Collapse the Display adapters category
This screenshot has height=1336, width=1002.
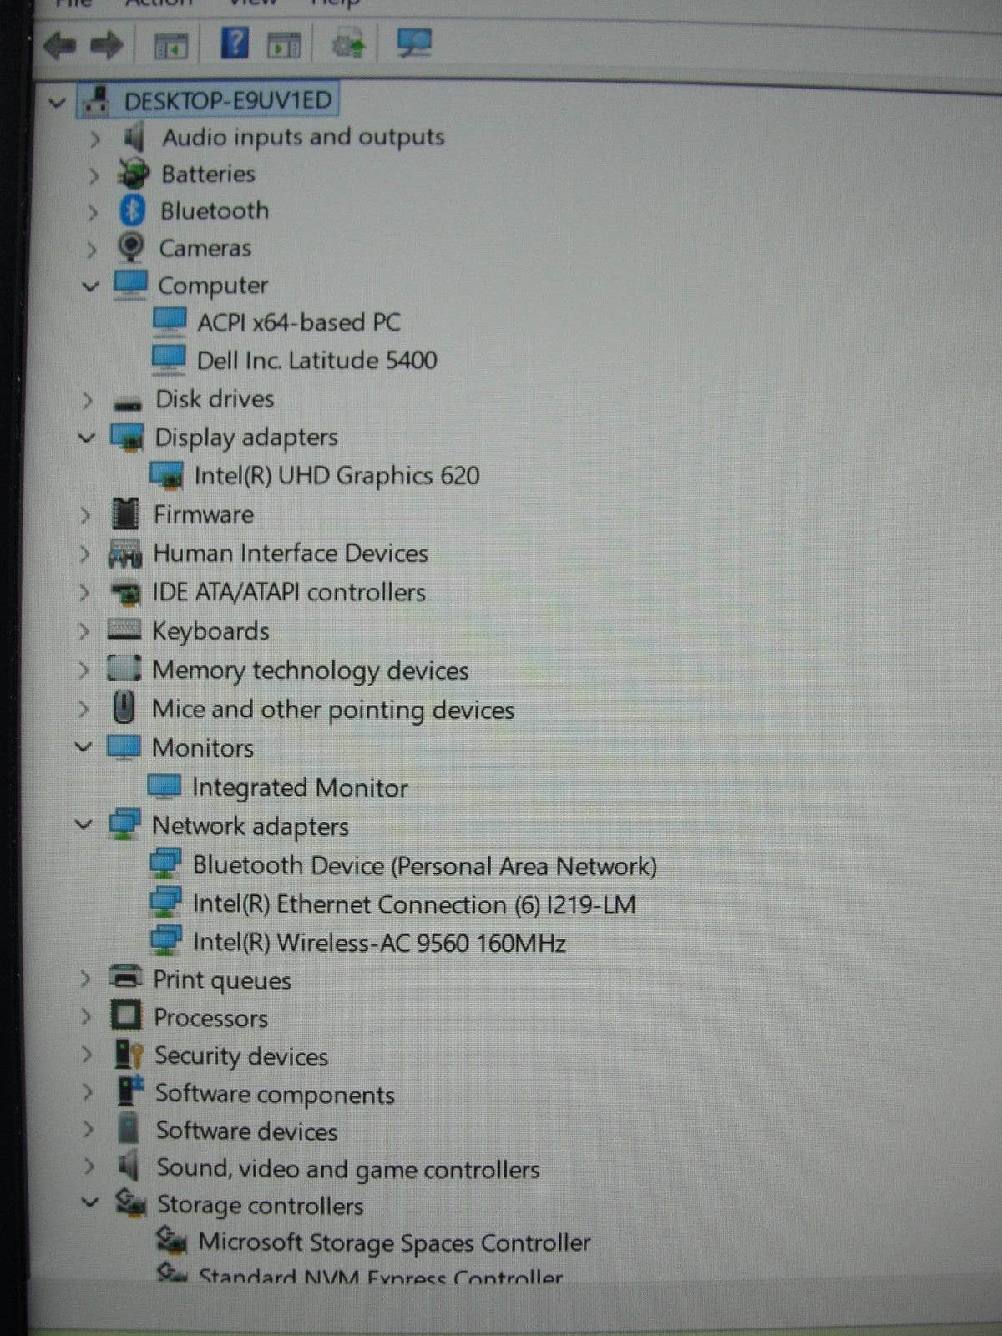(x=87, y=438)
